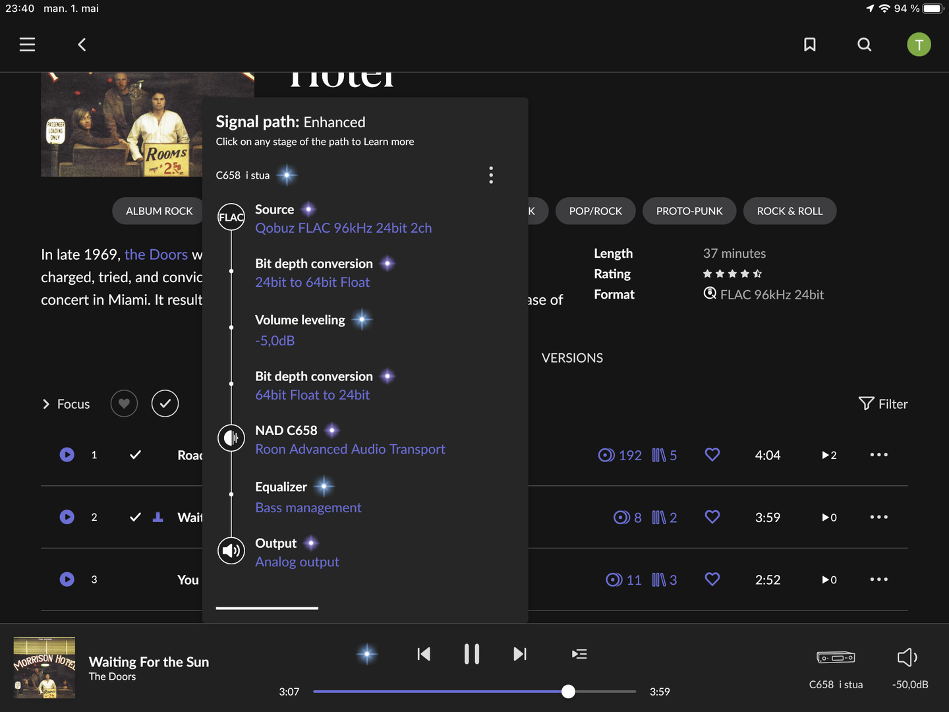Open Qobuz FLAC 96kHz 24bit 2ch details

[343, 228]
